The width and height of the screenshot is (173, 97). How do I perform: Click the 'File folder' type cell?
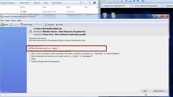[x=70, y=11]
